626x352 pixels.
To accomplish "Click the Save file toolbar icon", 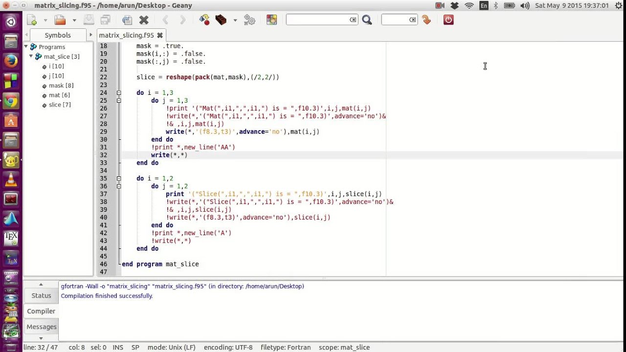I will [x=89, y=20].
